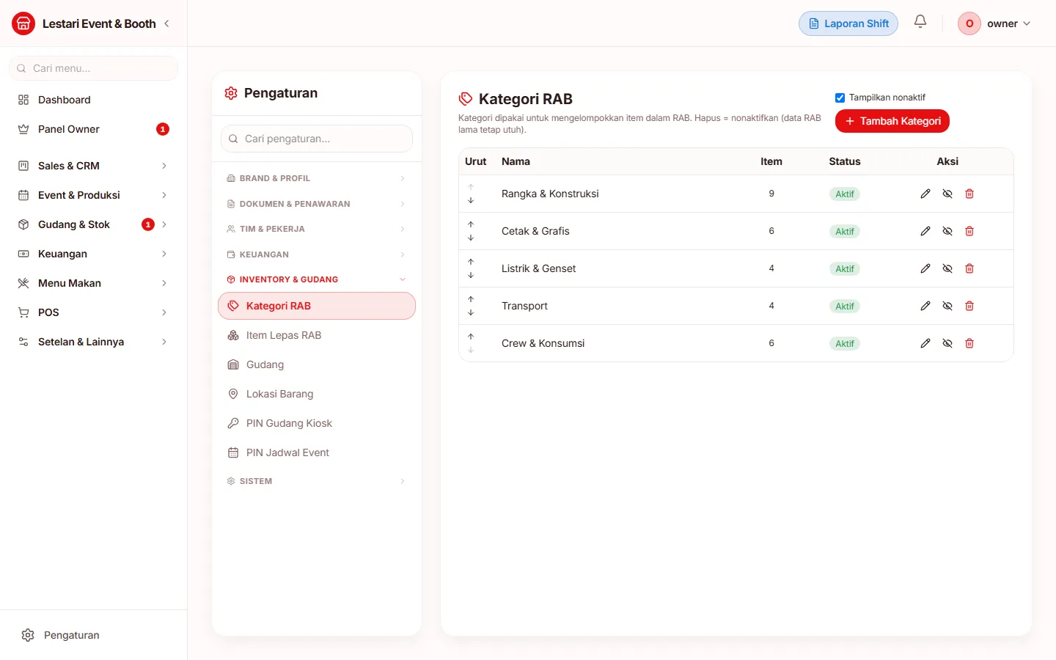Expand the Brand & Profil section
Image resolution: width=1056 pixels, height=660 pixels.
[x=316, y=178]
